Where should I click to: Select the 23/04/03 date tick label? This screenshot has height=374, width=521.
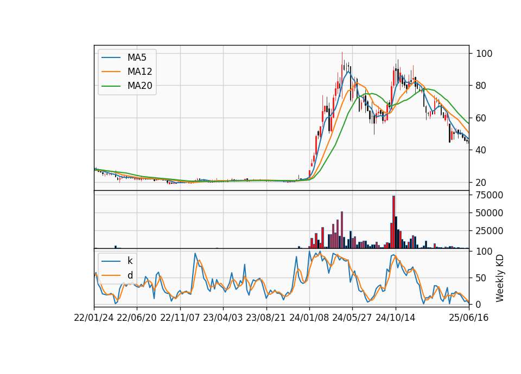click(223, 318)
